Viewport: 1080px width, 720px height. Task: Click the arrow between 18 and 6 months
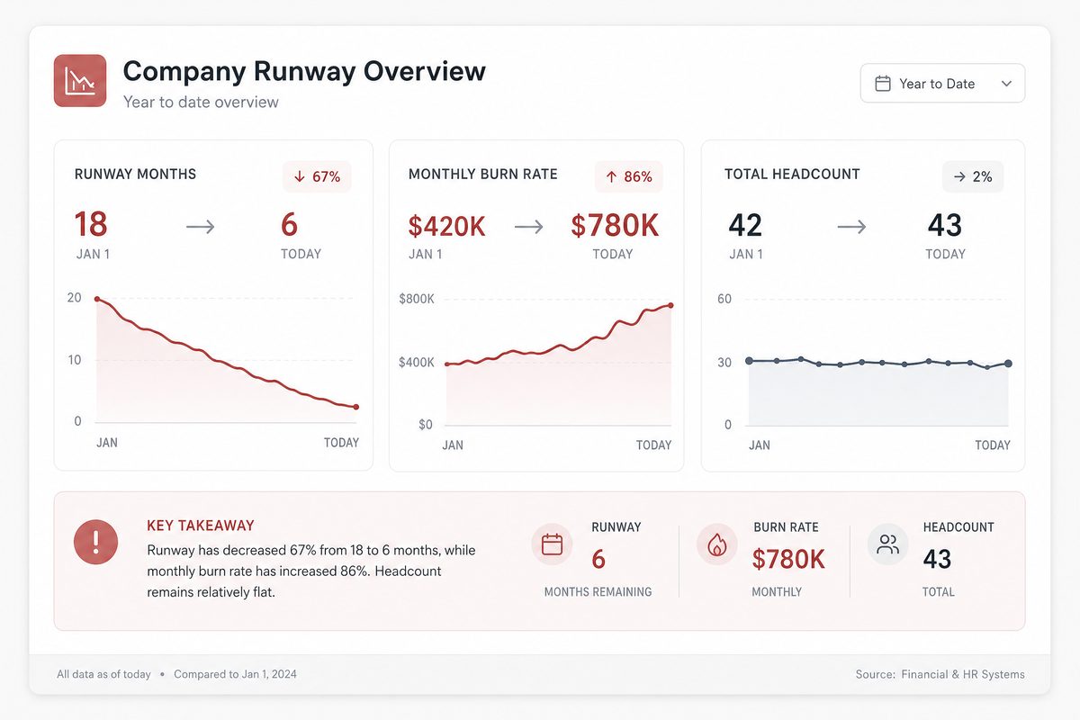coord(201,227)
